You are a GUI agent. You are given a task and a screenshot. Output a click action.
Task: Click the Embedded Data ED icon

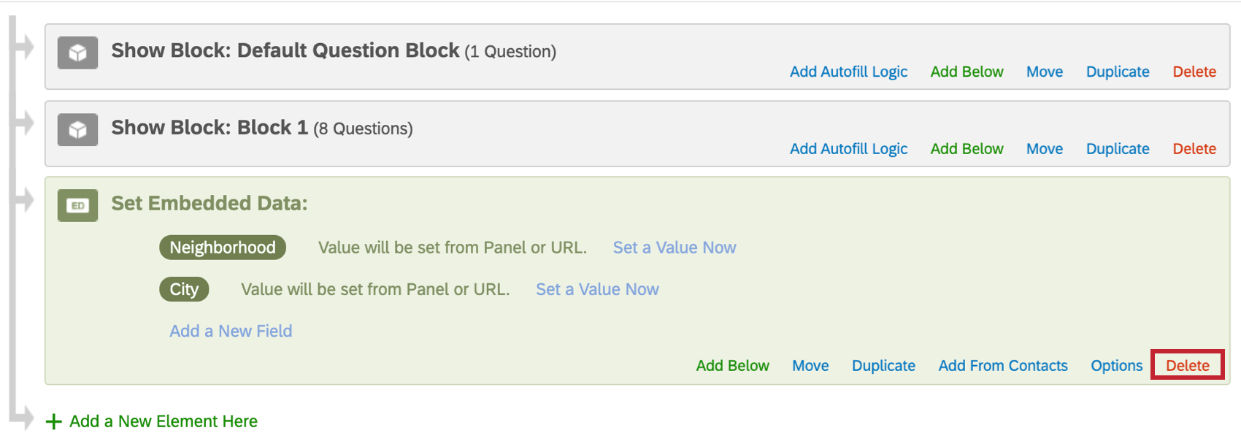click(77, 206)
